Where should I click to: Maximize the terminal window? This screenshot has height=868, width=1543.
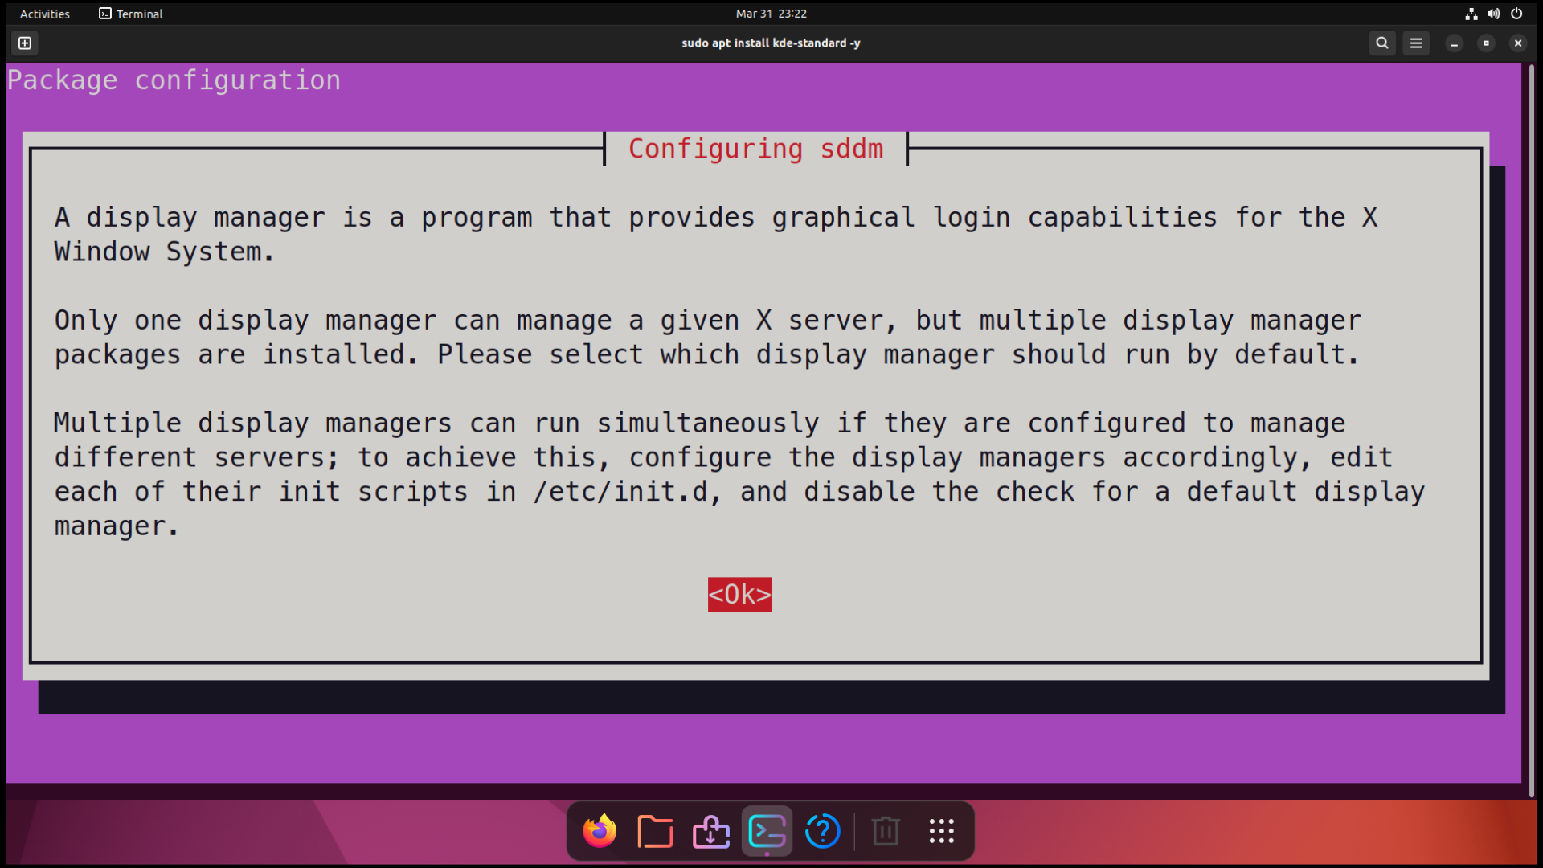[1486, 43]
